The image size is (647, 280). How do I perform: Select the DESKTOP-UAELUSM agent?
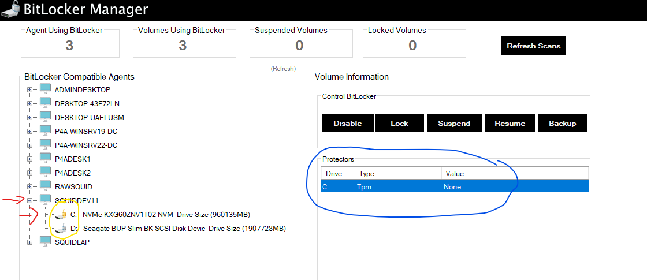(89, 117)
